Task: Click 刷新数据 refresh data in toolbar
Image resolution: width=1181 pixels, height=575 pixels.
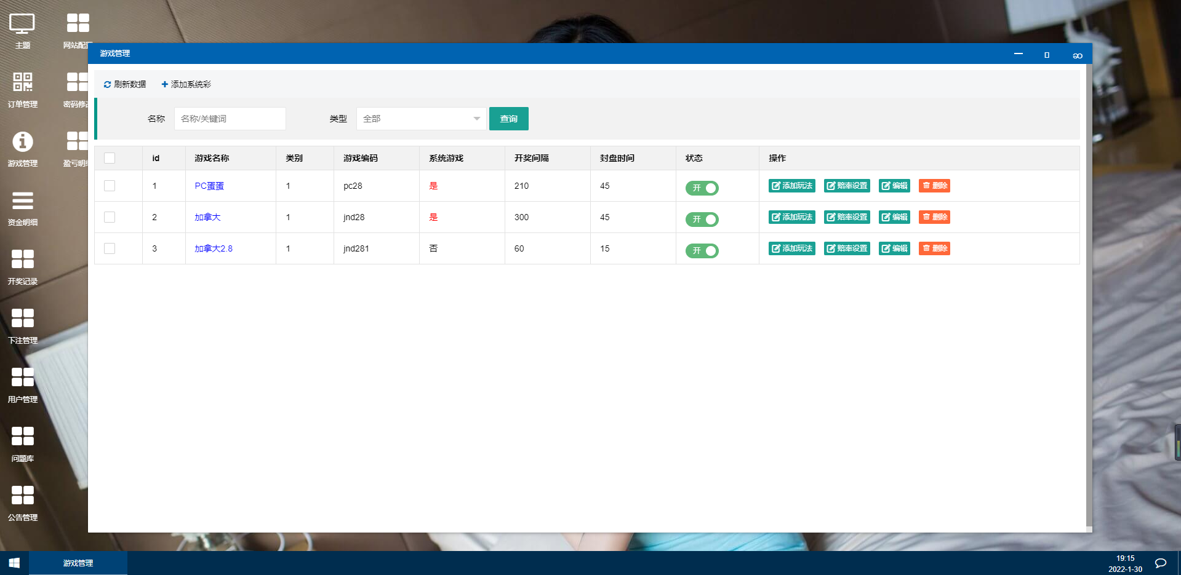Action: point(125,84)
